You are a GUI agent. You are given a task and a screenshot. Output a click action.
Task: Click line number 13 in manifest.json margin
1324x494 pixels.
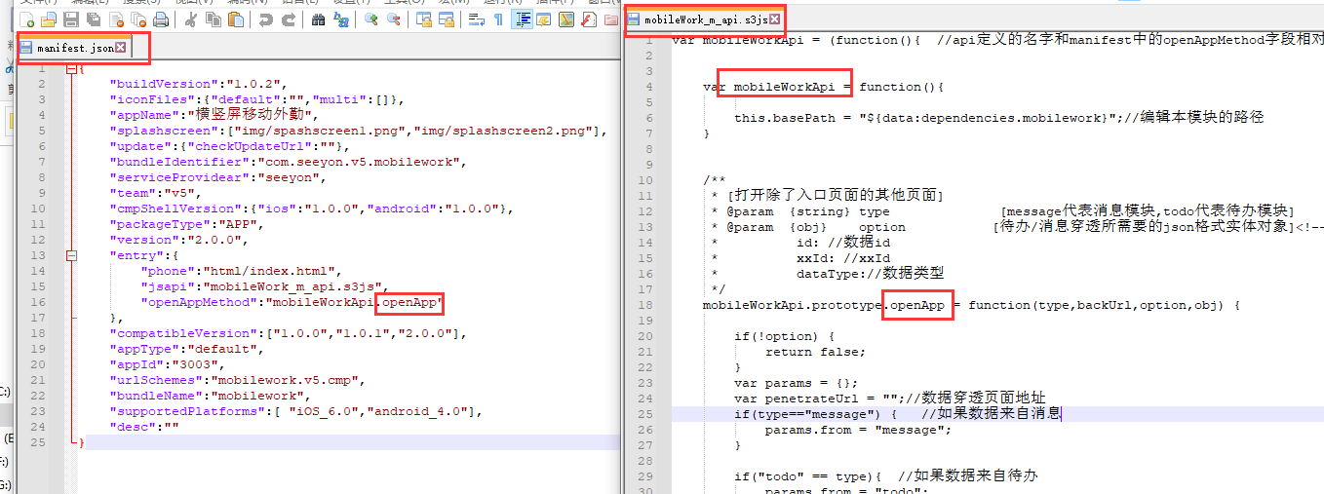coord(38,256)
